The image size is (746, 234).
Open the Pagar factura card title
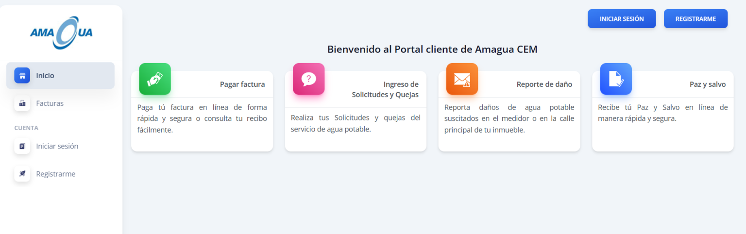[242, 84]
